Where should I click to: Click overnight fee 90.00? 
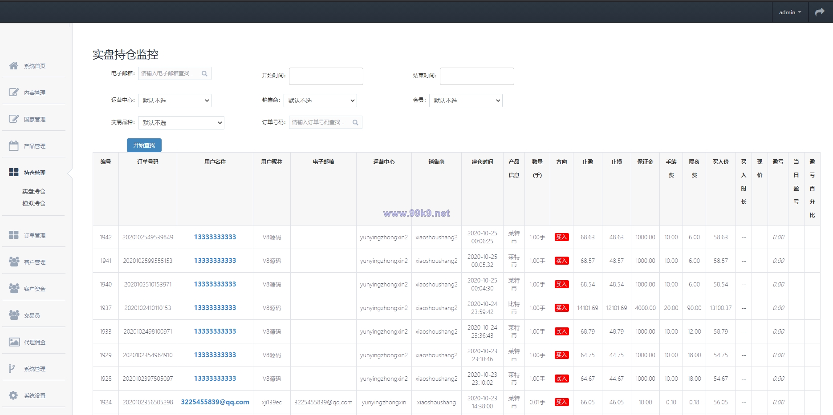click(694, 308)
